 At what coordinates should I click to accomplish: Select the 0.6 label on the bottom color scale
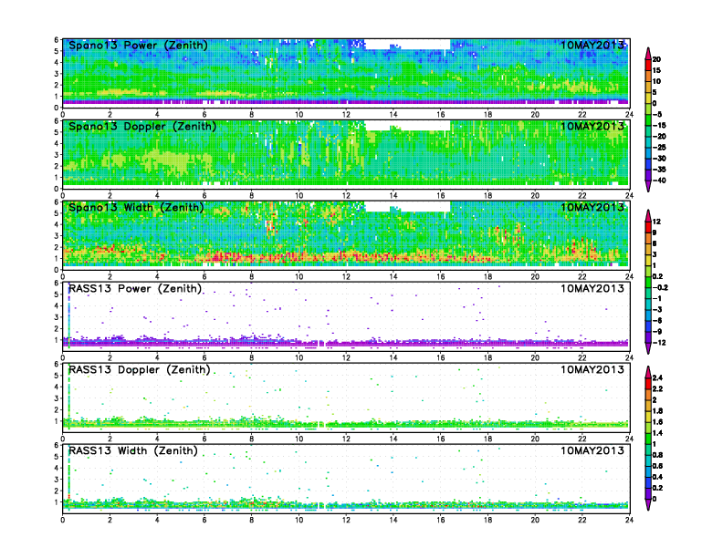click(657, 466)
